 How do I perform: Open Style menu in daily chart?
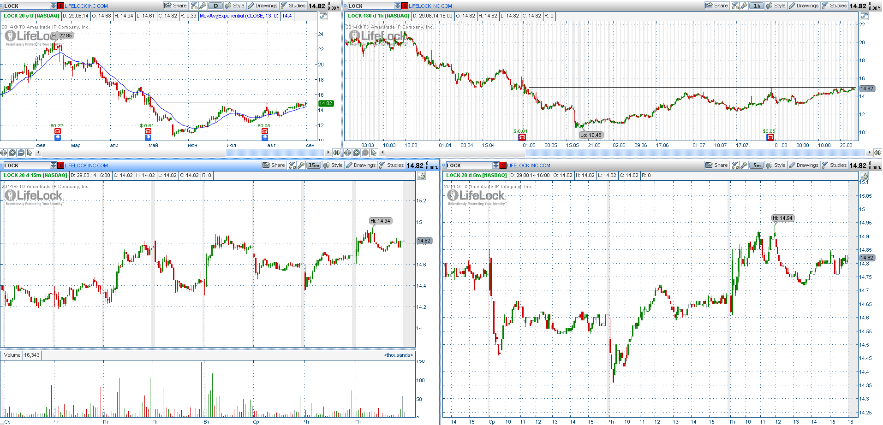coord(235,6)
